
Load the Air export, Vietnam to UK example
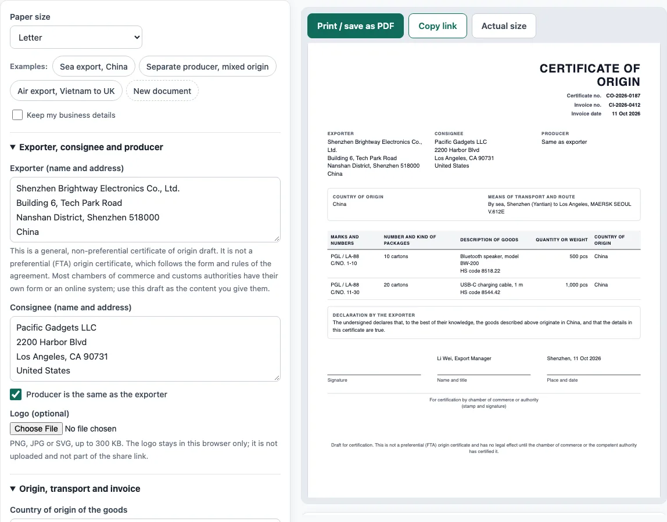pyautogui.click(x=66, y=91)
